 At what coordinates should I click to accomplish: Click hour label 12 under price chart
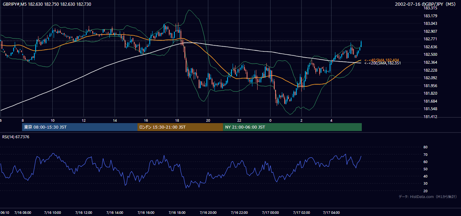point(84,120)
